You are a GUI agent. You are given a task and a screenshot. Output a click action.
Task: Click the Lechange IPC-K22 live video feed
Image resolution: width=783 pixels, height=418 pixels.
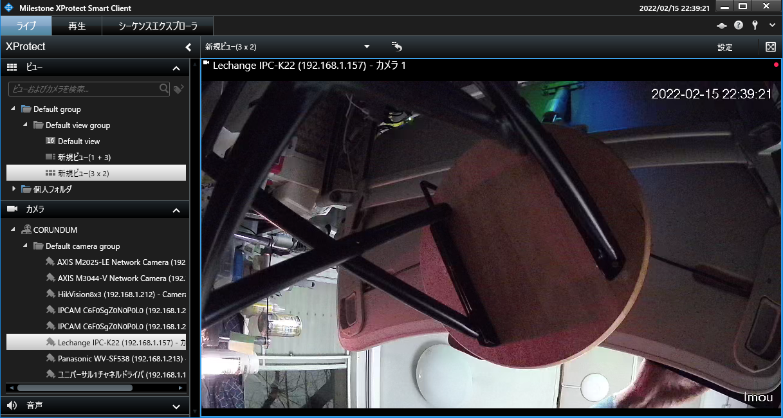pos(492,244)
